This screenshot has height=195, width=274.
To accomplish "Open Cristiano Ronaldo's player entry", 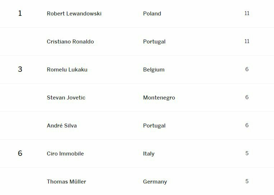I will pos(70,42).
